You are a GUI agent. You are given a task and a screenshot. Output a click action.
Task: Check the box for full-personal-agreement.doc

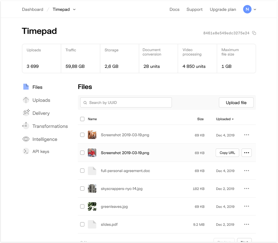pyautogui.click(x=82, y=171)
